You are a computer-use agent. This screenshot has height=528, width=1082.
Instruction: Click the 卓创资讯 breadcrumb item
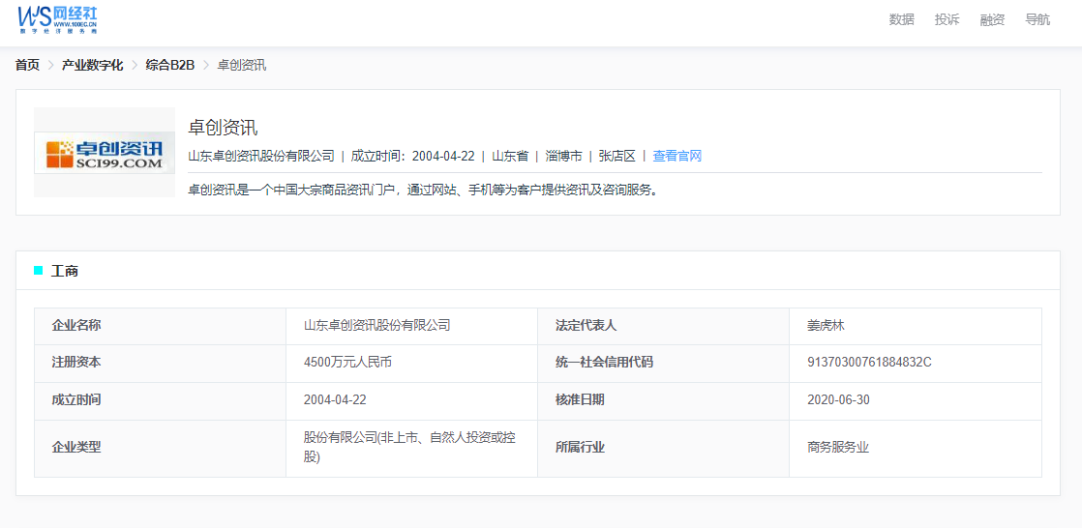241,65
